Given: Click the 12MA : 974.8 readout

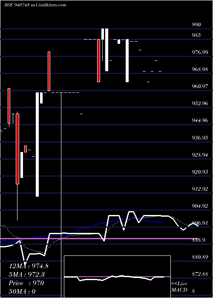Looking at the screenshot, I should 29,266.
